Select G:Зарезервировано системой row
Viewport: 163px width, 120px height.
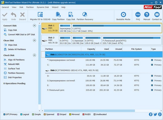click(x=104, y=81)
